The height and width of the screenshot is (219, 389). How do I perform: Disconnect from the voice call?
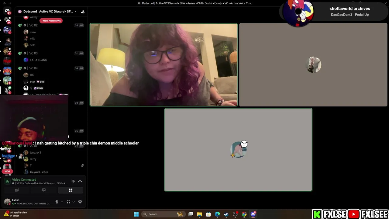click(80, 181)
